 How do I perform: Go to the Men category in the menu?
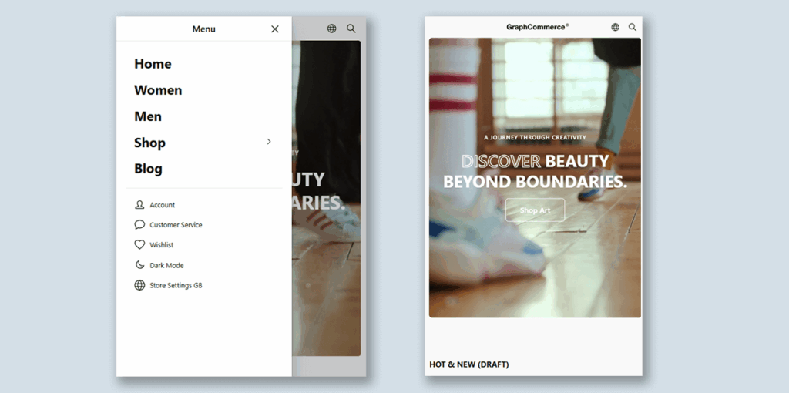click(148, 116)
